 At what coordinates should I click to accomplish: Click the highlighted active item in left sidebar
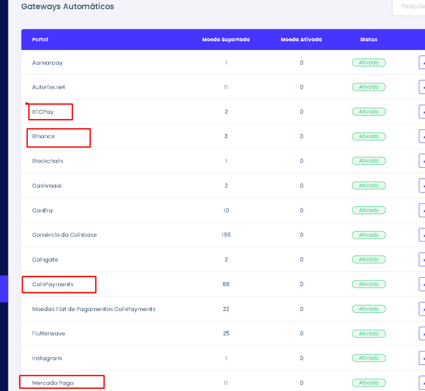(4, 288)
